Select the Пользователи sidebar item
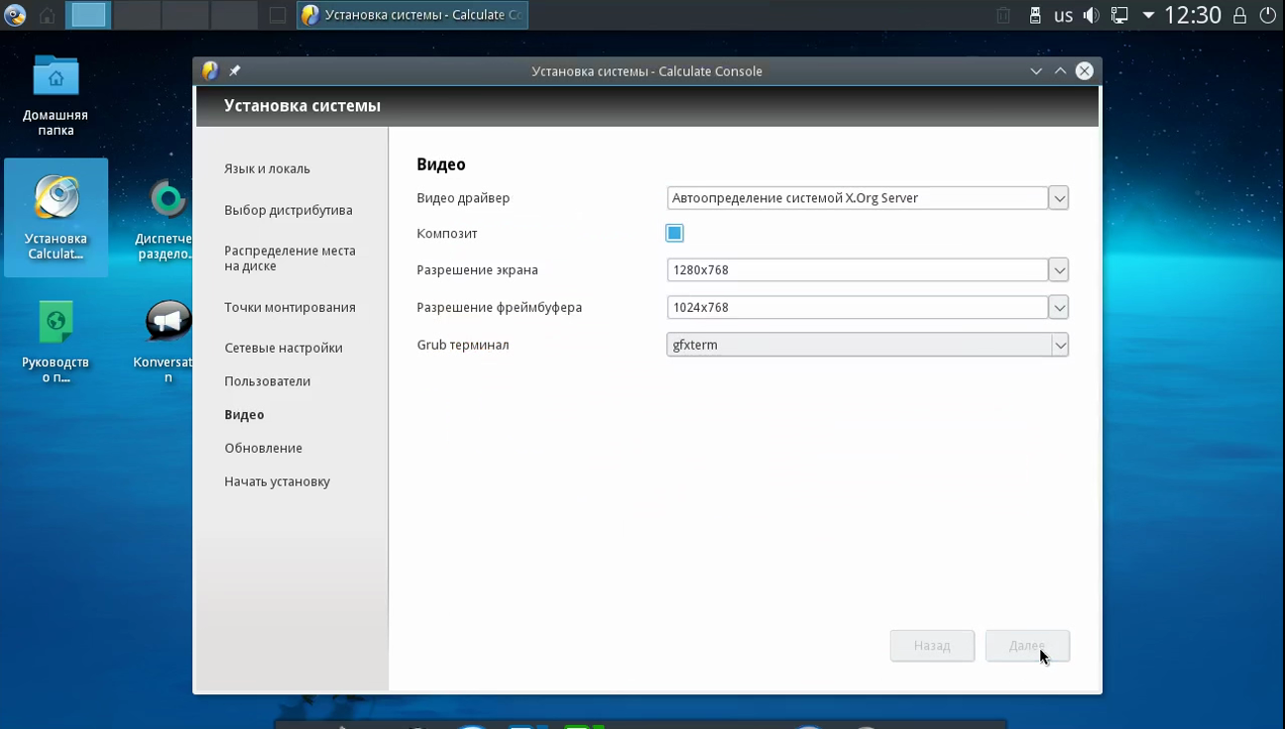The width and height of the screenshot is (1285, 729). point(268,381)
